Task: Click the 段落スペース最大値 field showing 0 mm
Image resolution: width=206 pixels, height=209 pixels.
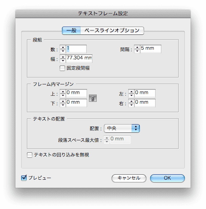Action: 120,140
